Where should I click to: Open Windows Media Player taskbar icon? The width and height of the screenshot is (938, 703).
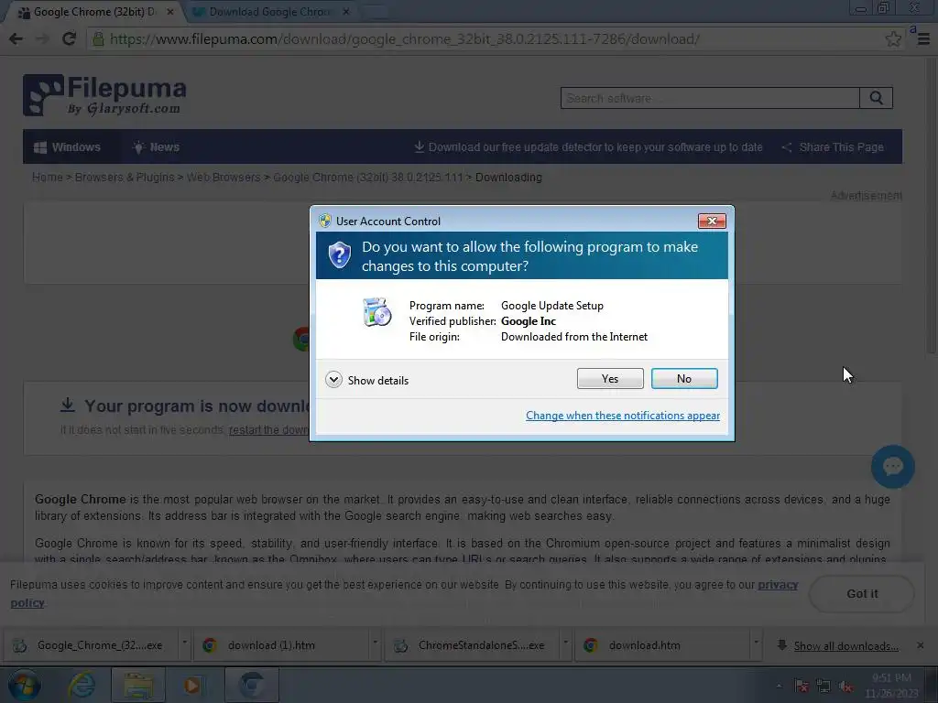(194, 685)
